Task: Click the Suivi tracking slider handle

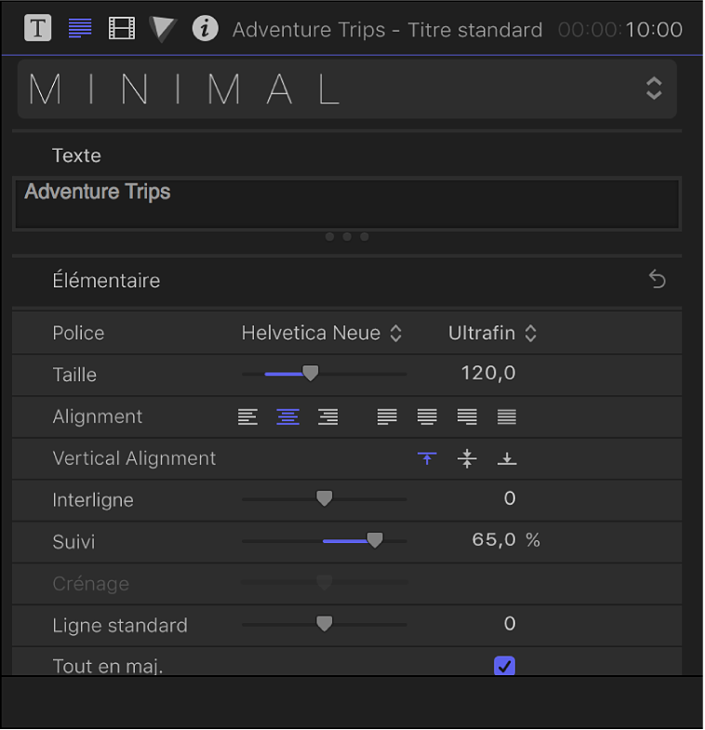Action: click(x=375, y=540)
